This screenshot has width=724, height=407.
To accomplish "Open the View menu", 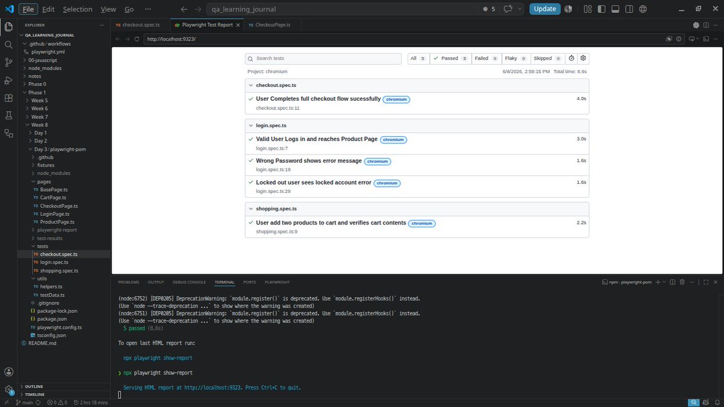I will tap(109, 9).
